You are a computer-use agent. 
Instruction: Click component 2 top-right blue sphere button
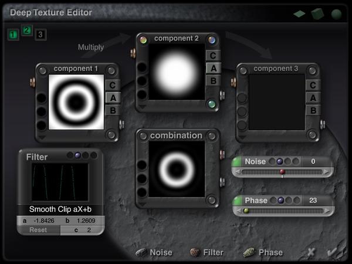[x=212, y=40]
